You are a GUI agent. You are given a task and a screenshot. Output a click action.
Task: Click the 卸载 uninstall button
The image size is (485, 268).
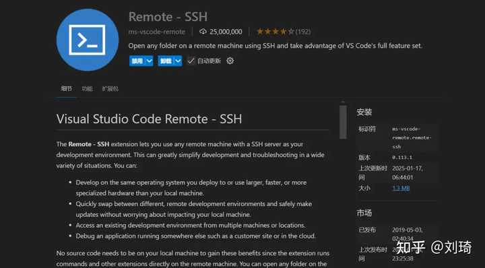pyautogui.click(x=166, y=61)
